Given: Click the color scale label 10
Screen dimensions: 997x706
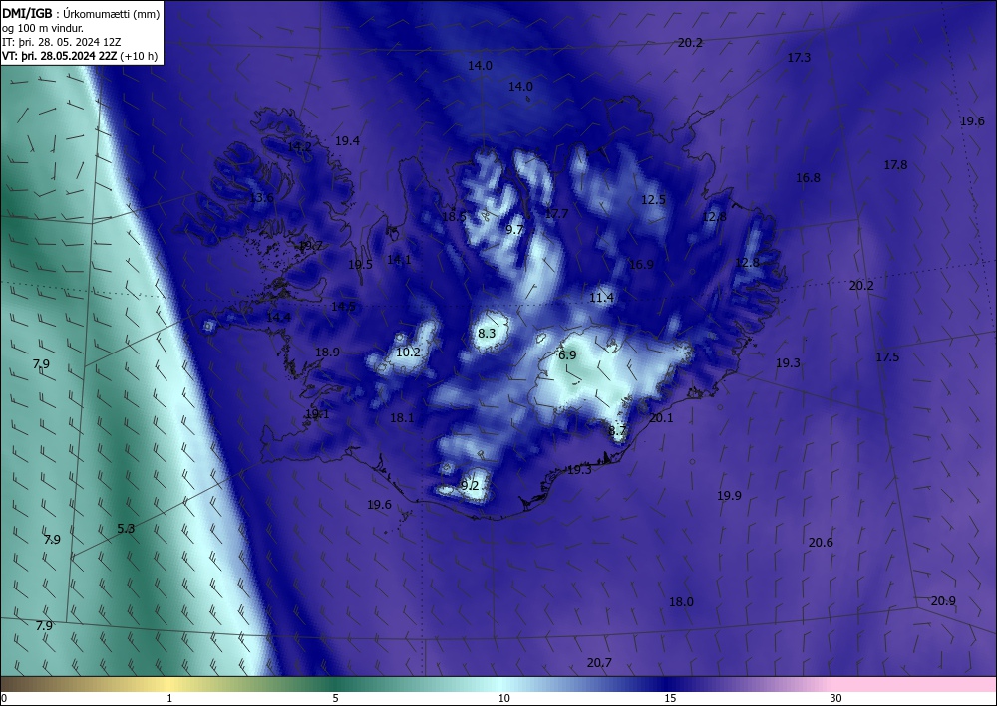Looking at the screenshot, I should [x=503, y=698].
